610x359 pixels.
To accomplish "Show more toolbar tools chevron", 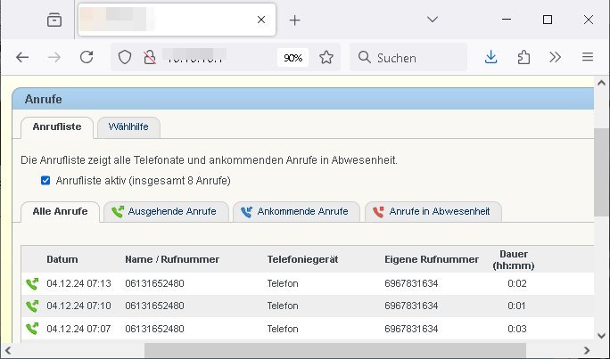I will pos(556,57).
